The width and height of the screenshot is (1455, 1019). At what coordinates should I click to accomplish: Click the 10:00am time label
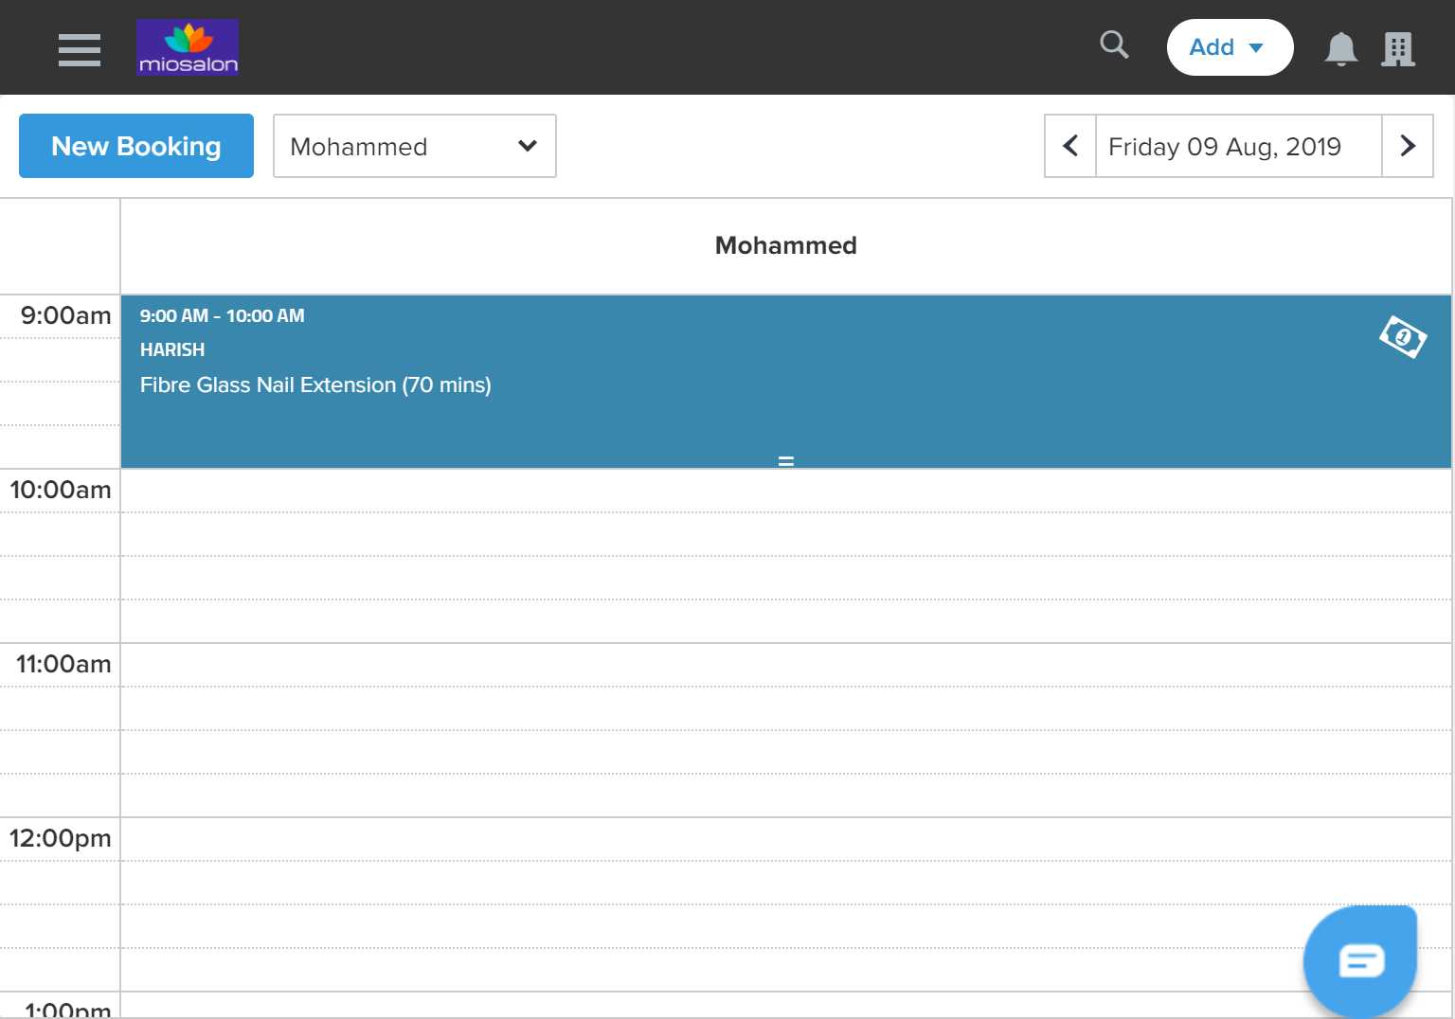tap(61, 490)
